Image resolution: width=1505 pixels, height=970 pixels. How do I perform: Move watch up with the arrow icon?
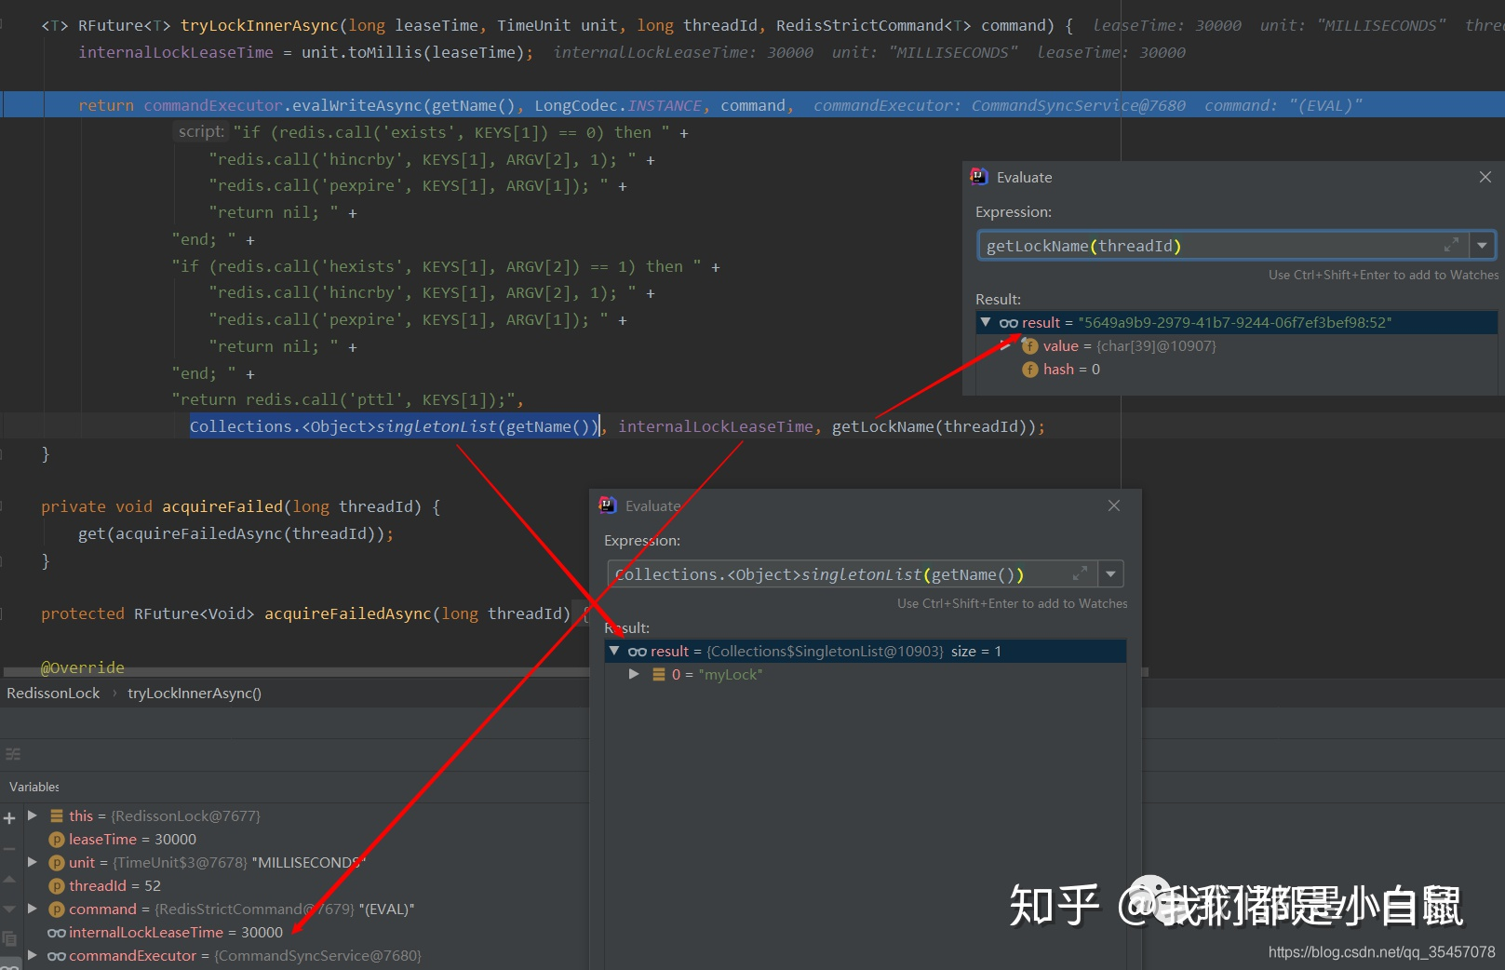click(x=9, y=879)
